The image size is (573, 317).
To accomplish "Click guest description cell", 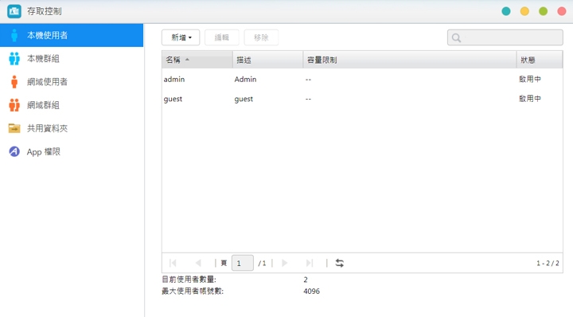I will point(244,99).
